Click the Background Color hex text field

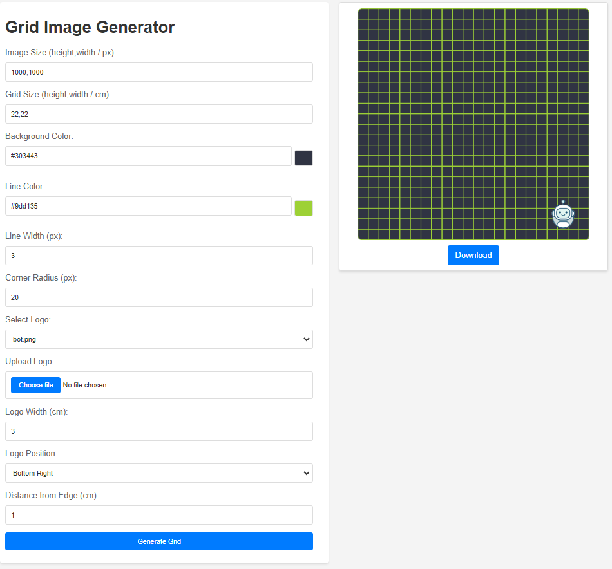click(148, 156)
